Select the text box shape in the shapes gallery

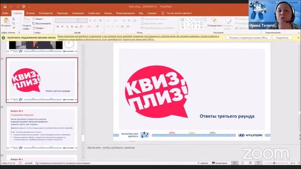click(182, 20)
